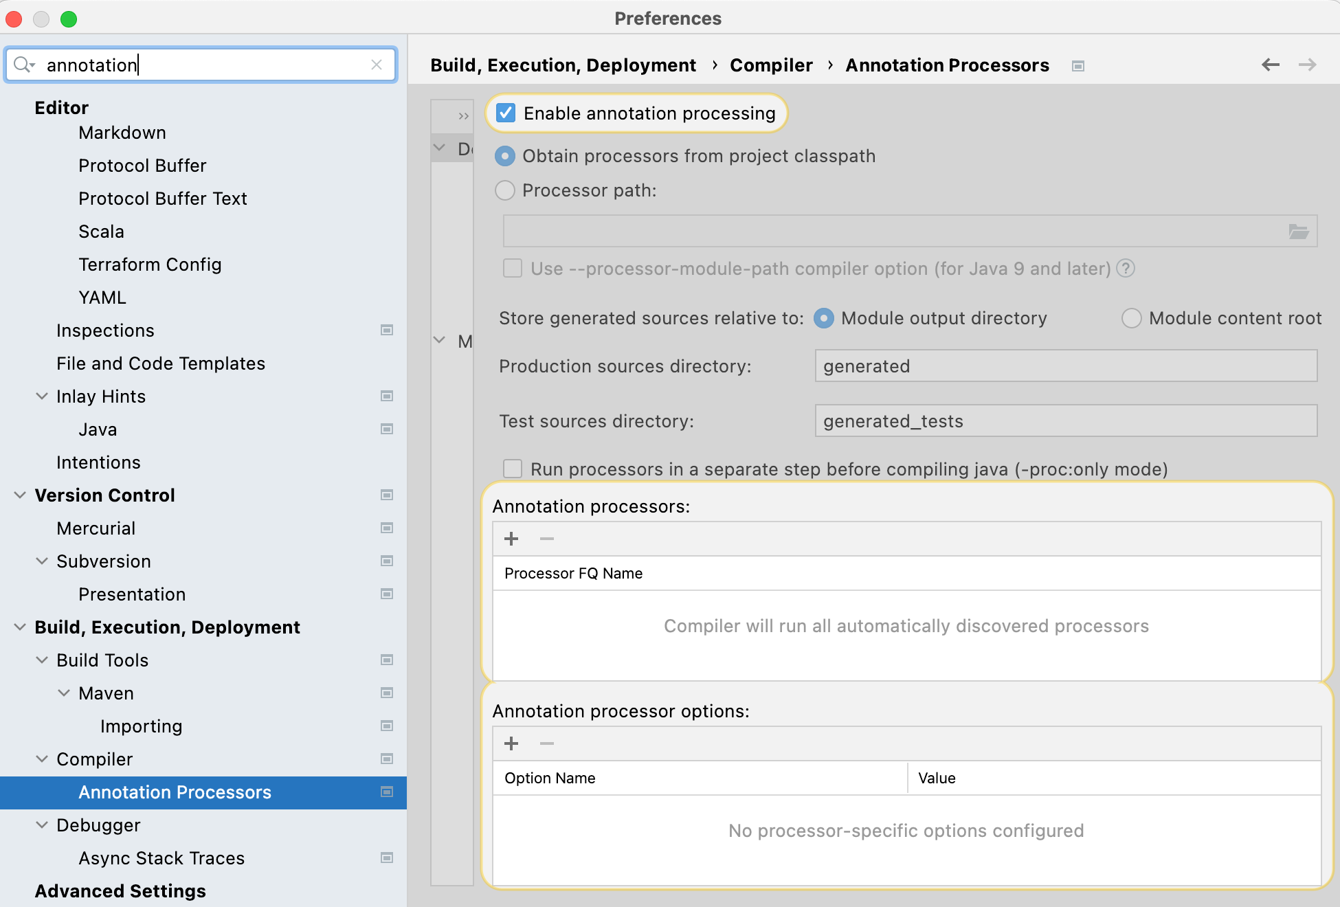This screenshot has height=907, width=1340.
Task: Click the back navigation arrow
Action: 1270,65
